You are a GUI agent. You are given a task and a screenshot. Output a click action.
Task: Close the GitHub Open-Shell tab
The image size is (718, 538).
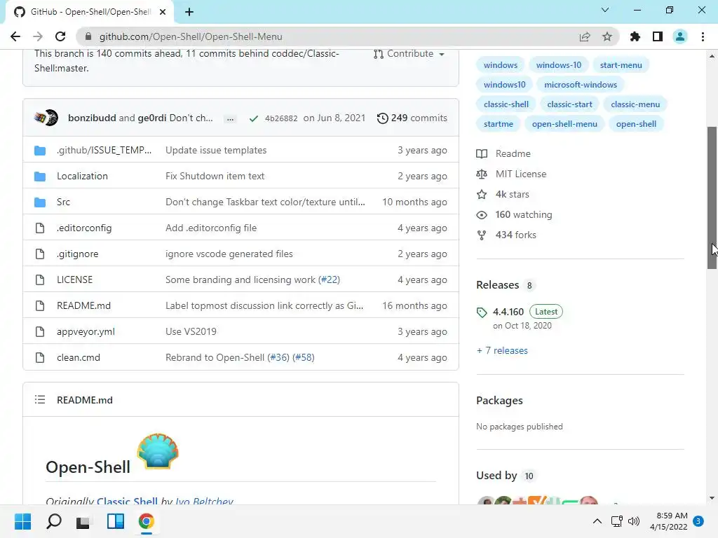pos(163,12)
